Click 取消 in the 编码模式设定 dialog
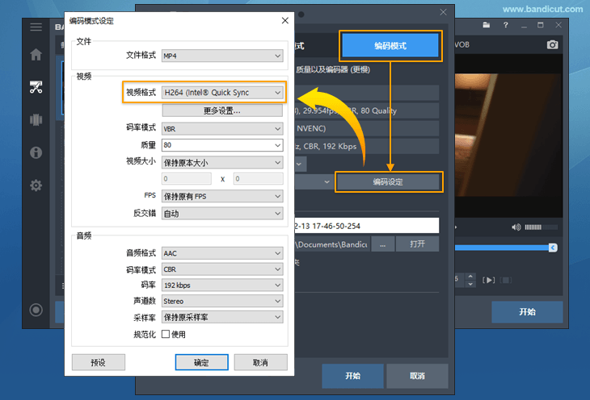590x400 pixels. (261, 362)
